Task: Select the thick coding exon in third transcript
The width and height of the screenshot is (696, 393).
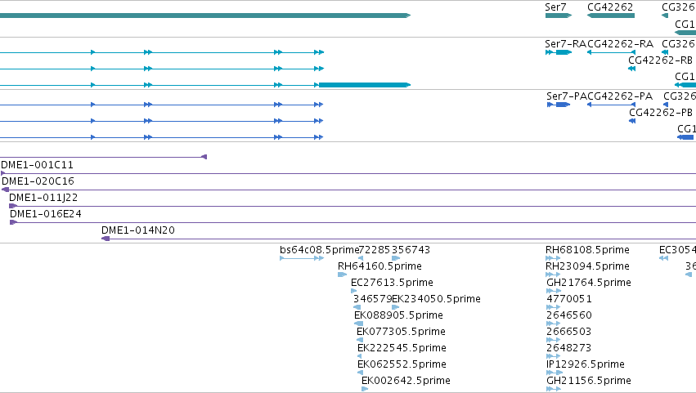Action: point(365,85)
